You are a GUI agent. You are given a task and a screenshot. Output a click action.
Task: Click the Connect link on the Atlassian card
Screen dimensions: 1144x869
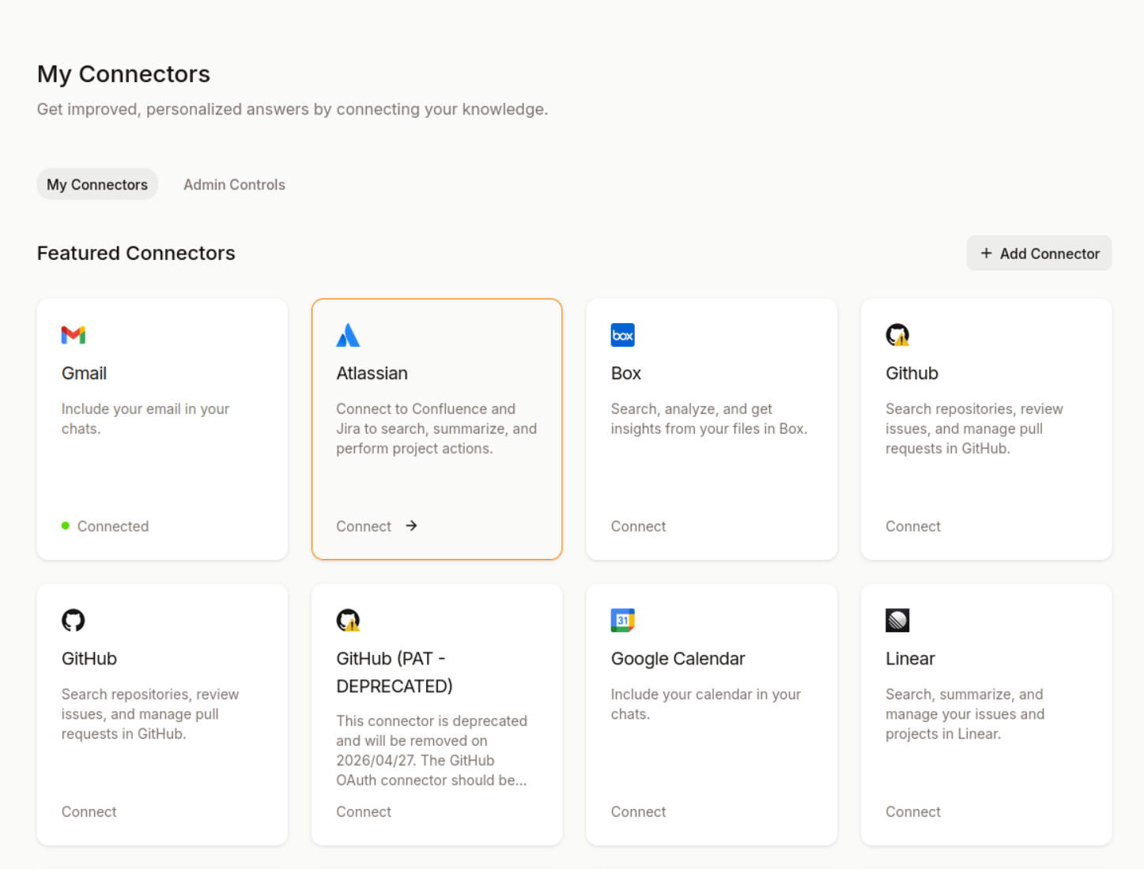pyautogui.click(x=364, y=526)
